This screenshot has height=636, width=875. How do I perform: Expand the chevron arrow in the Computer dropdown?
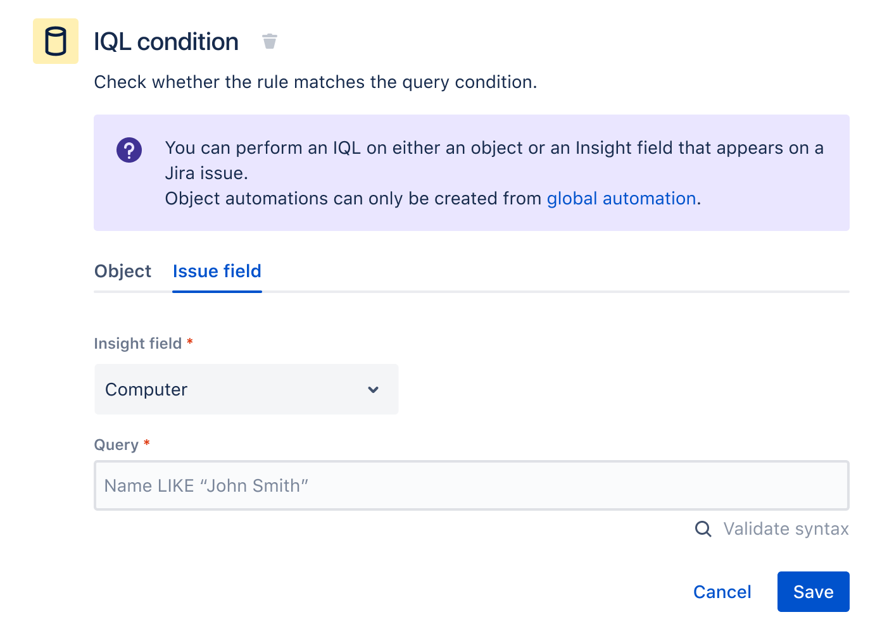coord(374,390)
